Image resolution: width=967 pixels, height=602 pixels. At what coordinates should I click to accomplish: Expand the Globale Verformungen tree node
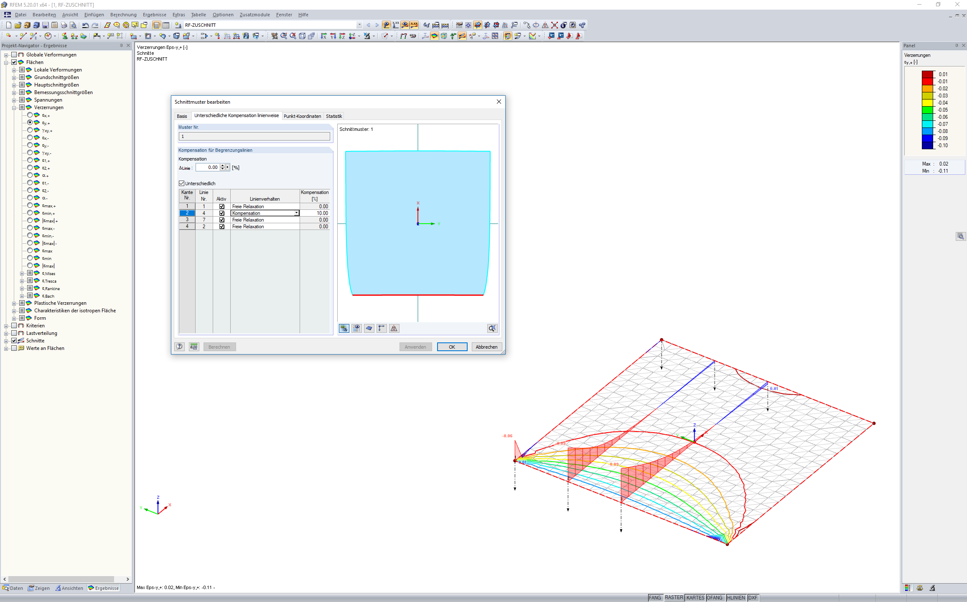[x=6, y=55]
